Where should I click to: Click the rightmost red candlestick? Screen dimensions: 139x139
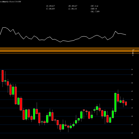(126, 103)
